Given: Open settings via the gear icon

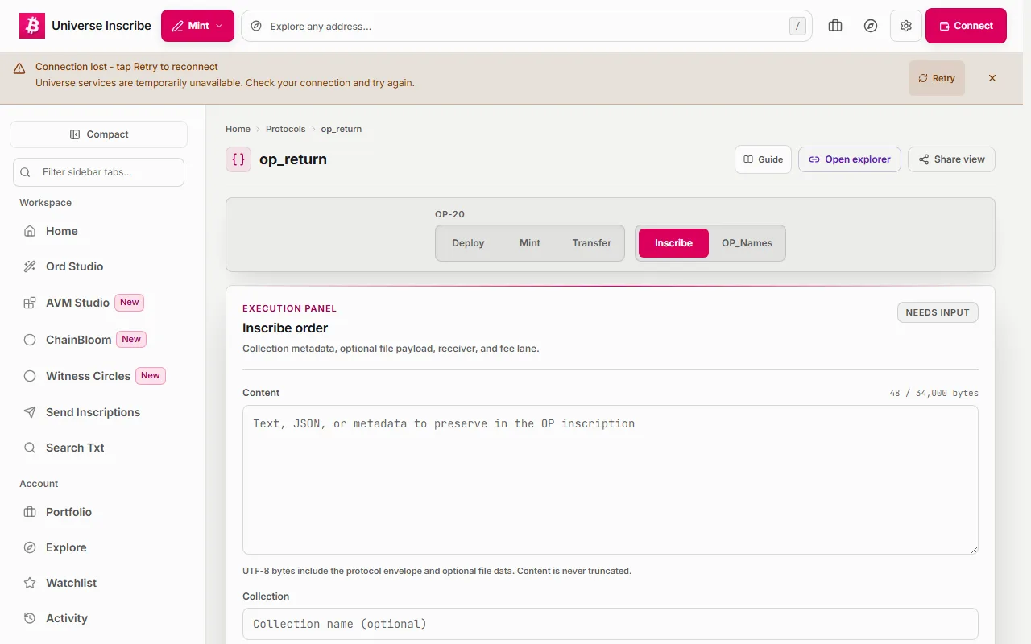Looking at the screenshot, I should click(x=906, y=26).
